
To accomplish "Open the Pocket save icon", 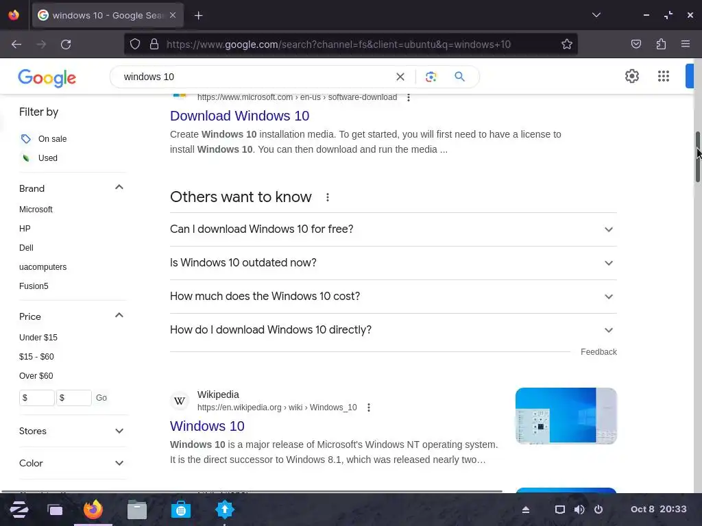I will pyautogui.click(x=636, y=44).
